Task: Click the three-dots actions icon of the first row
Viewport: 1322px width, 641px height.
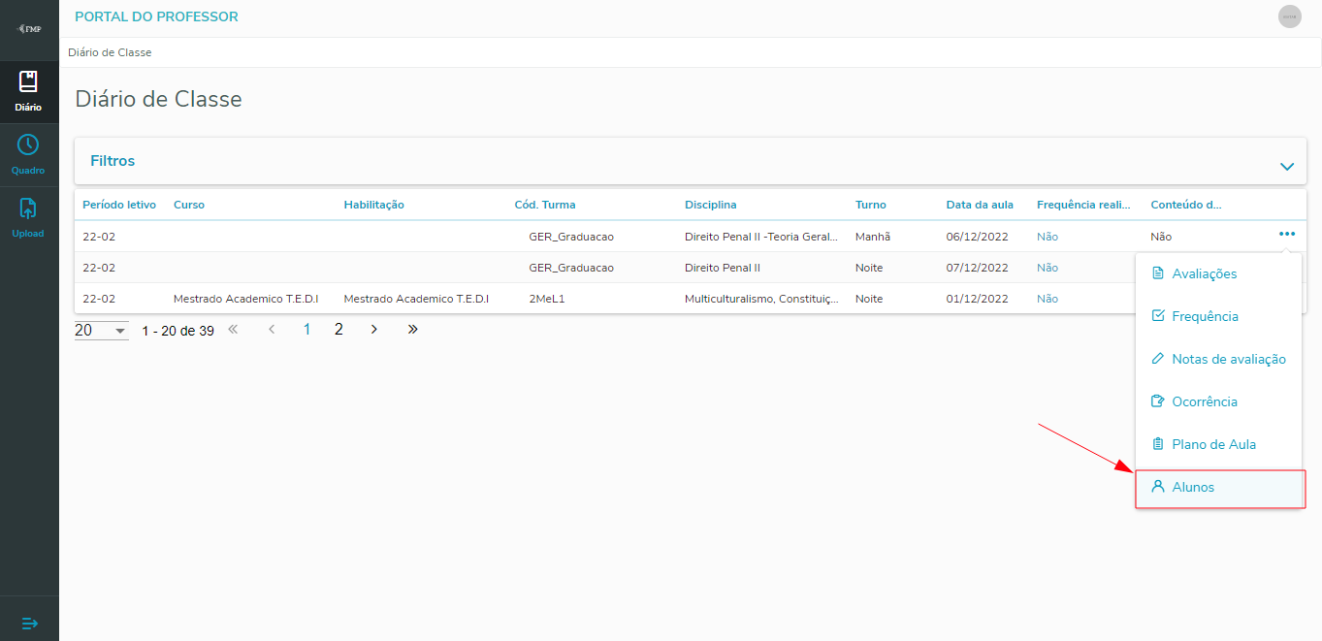Action: point(1287,234)
